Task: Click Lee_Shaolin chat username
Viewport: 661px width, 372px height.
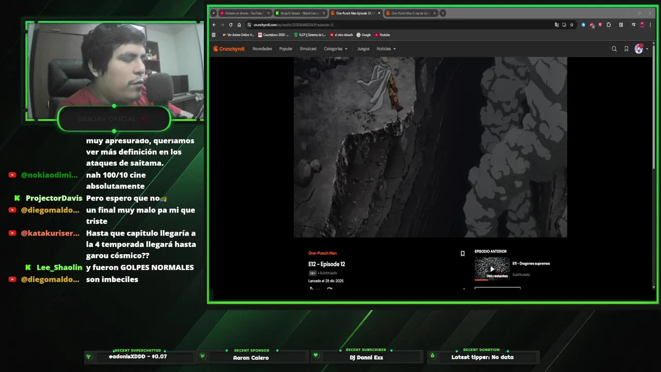Action: click(x=59, y=268)
